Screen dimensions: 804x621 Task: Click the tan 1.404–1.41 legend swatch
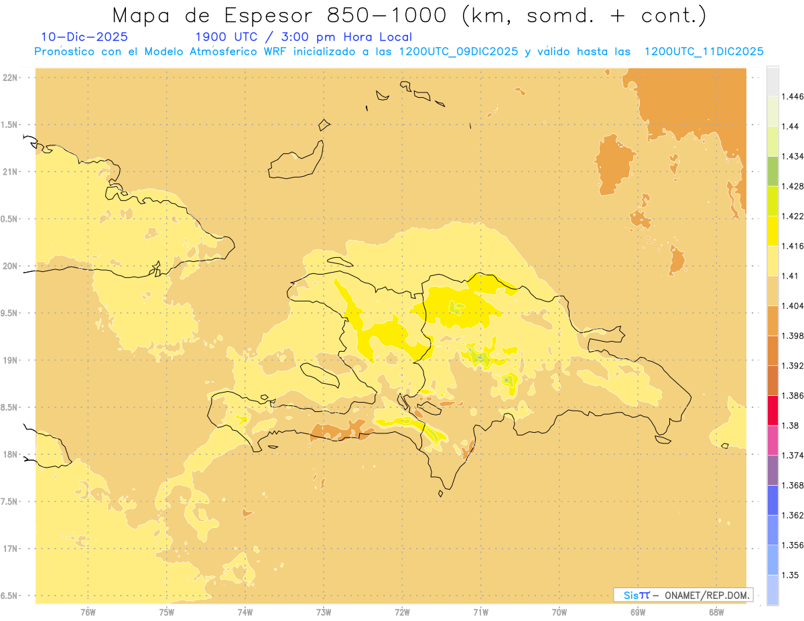tap(773, 291)
